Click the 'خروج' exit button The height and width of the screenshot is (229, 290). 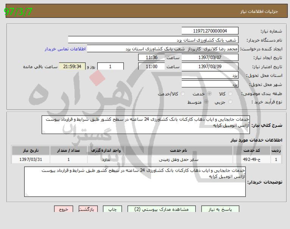click(64, 209)
